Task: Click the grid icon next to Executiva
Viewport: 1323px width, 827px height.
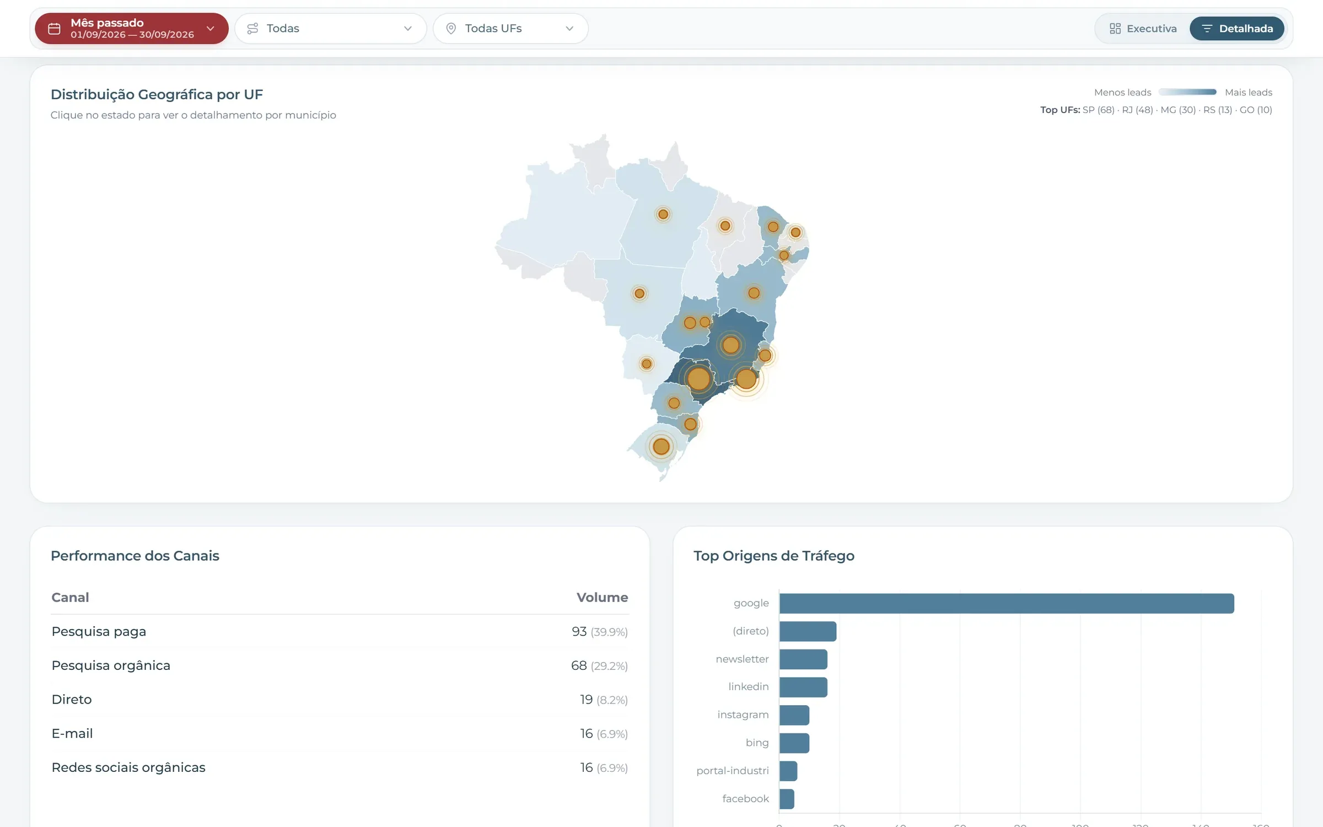Action: point(1115,29)
